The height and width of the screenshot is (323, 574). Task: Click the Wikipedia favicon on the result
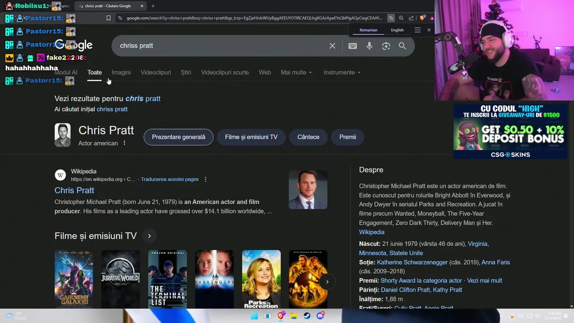[60, 175]
